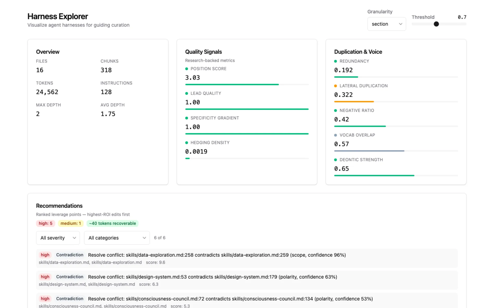Click the 6 of 6 result count
The height and width of the screenshot is (308, 494).
pos(160,238)
